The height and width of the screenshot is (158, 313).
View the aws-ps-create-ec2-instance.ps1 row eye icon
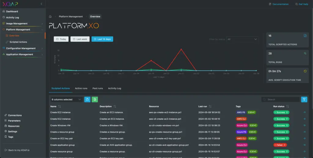click(x=305, y=112)
